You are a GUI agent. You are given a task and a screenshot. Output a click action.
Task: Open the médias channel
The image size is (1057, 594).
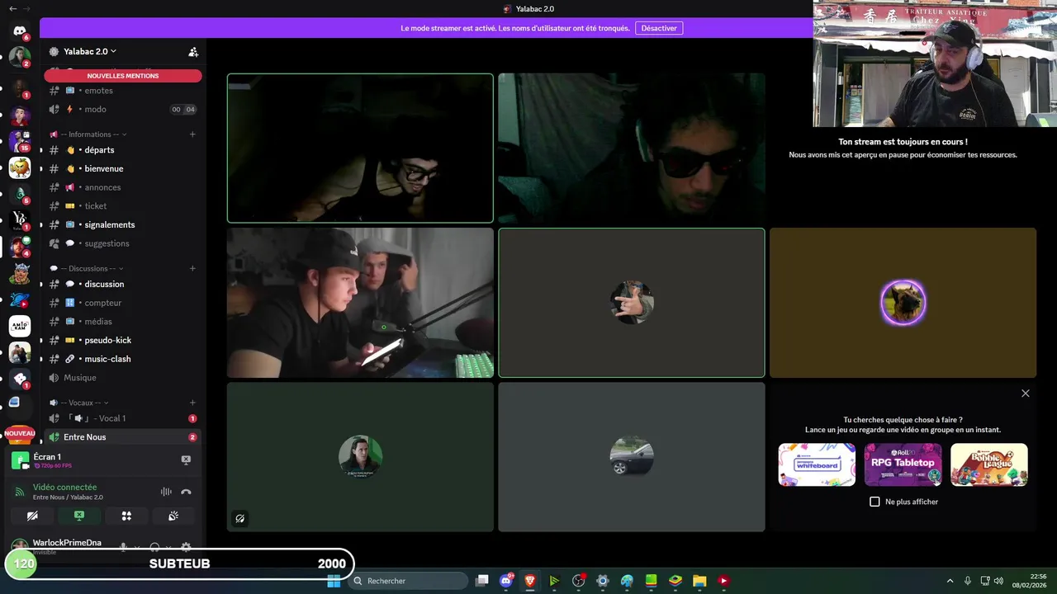tap(123, 322)
